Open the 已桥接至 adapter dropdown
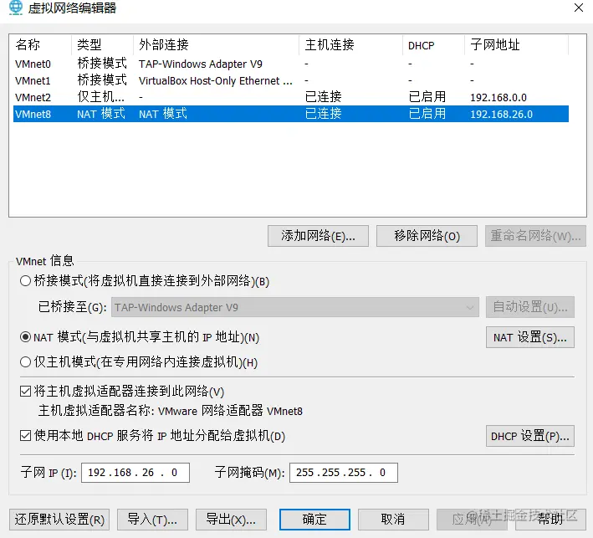 coord(295,307)
